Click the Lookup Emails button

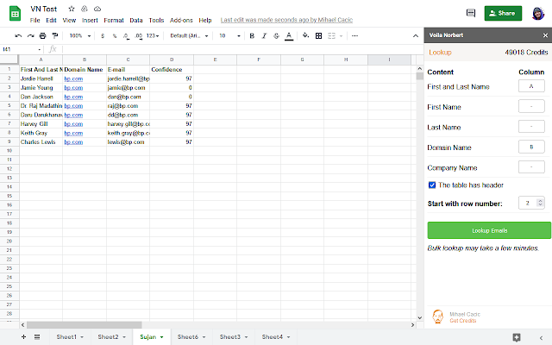point(489,230)
